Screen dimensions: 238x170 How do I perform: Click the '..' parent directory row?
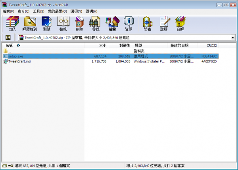pyautogui.click(x=111, y=51)
